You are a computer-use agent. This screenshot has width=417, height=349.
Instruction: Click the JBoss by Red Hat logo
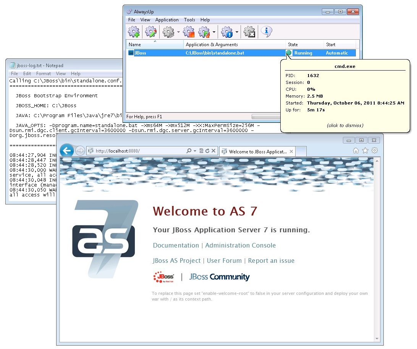(163, 277)
